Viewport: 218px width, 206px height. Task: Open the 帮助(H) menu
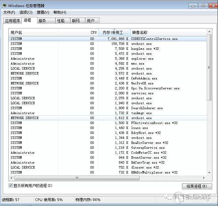coord(60,12)
